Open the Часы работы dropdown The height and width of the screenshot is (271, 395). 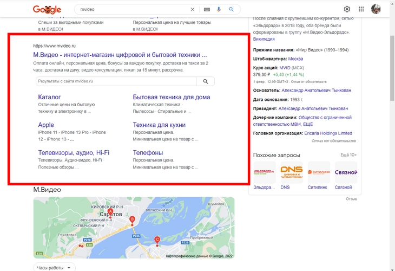[x=54, y=268]
